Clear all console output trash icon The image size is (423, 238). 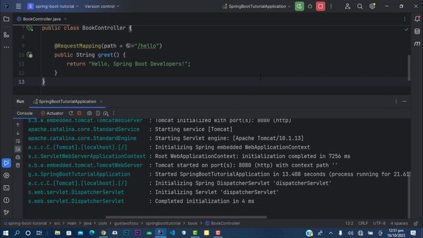18,165
